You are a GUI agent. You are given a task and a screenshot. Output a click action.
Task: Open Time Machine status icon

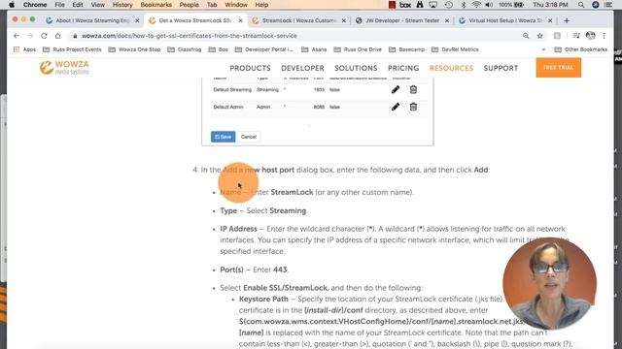coord(448,5)
